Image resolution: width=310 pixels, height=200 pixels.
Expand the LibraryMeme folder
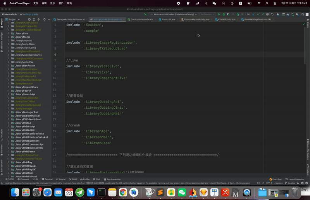[9, 37]
